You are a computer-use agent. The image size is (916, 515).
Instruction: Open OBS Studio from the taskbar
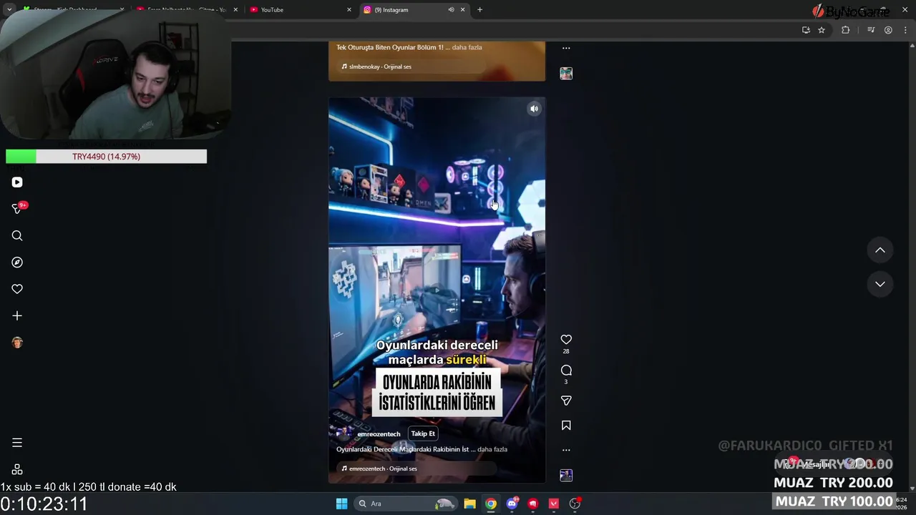(575, 504)
